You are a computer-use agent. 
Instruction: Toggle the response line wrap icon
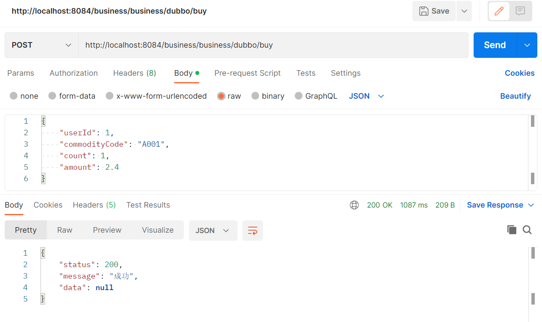(x=253, y=231)
